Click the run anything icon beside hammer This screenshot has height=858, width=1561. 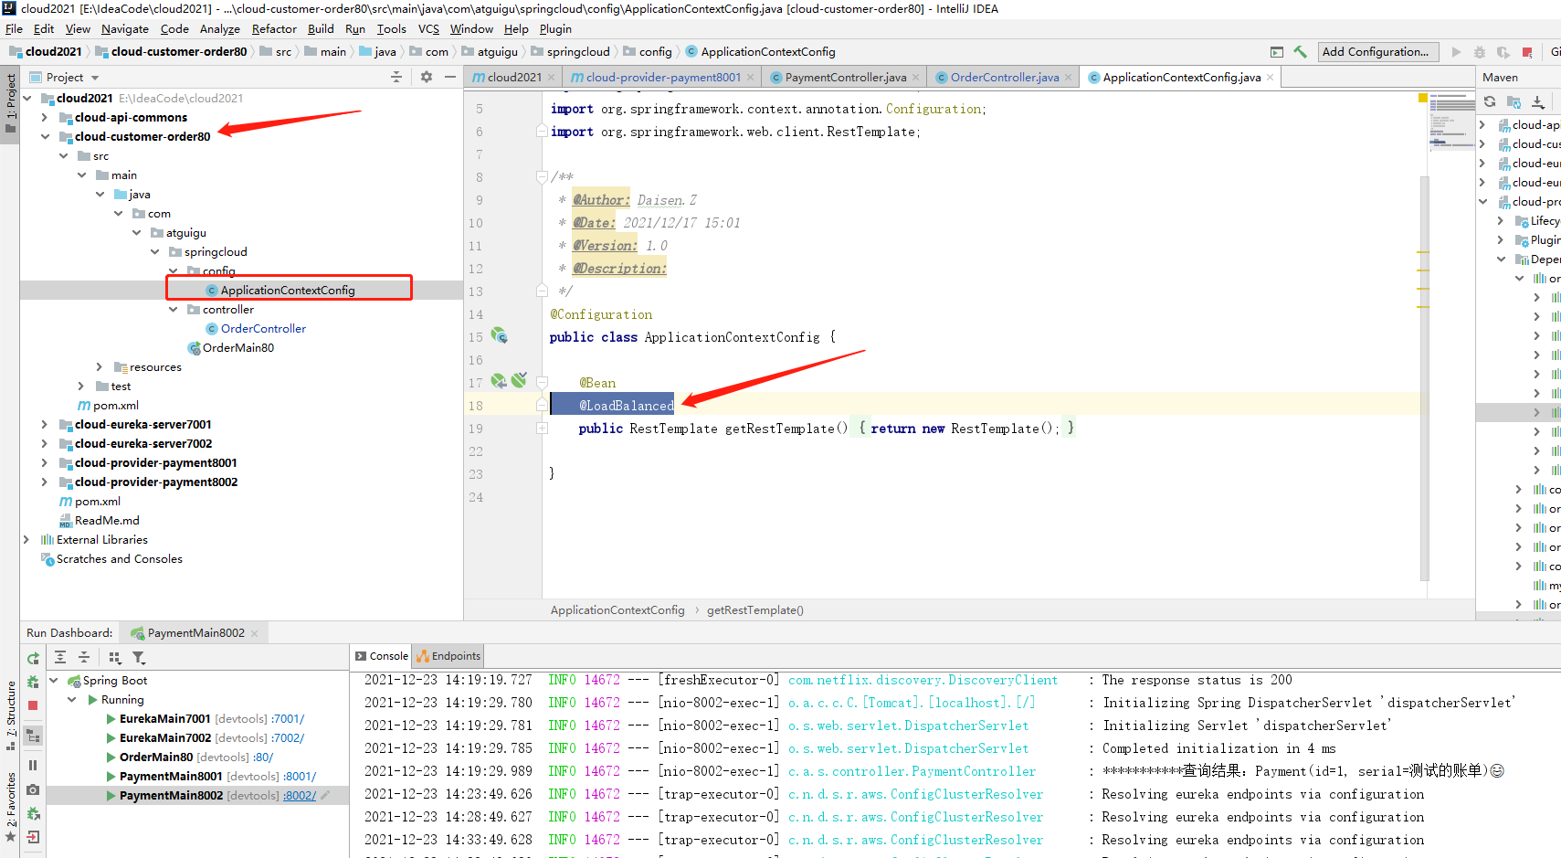click(1277, 52)
